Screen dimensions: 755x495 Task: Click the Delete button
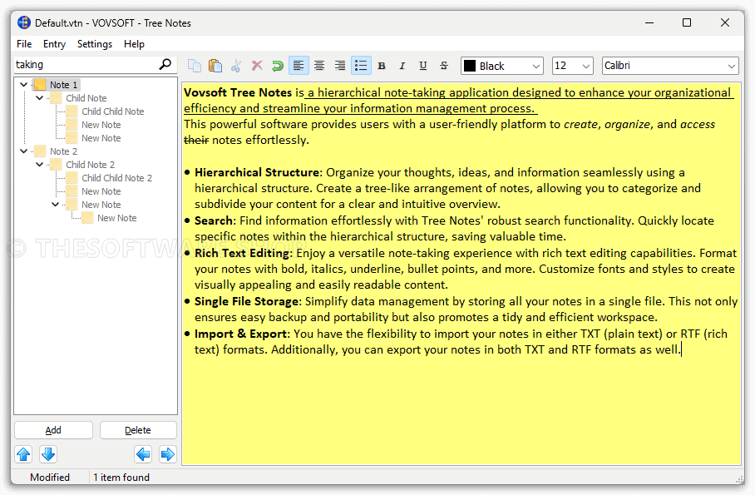138,430
